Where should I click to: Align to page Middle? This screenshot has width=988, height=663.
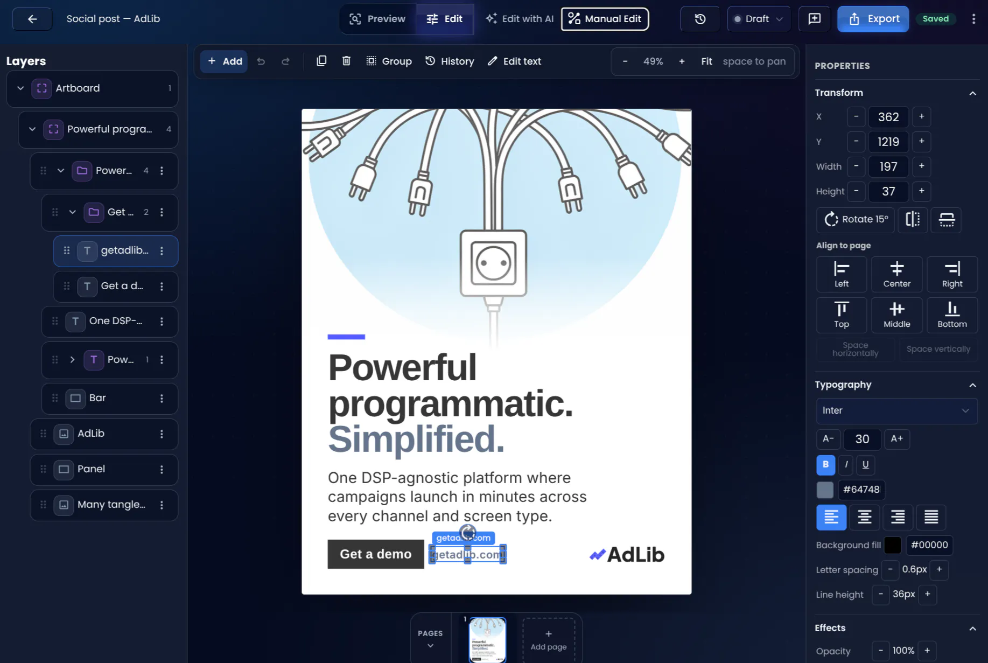[896, 315]
